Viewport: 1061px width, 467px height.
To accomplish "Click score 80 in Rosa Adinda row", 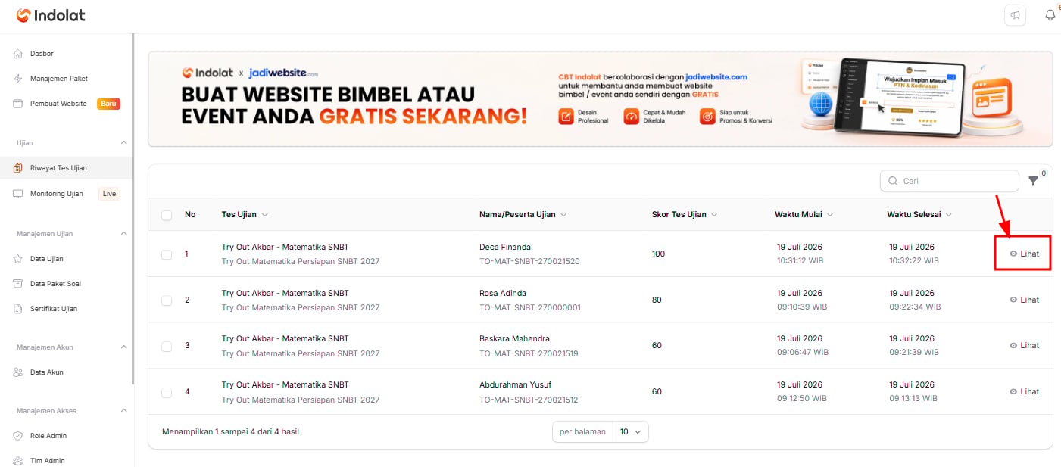I will (x=657, y=300).
